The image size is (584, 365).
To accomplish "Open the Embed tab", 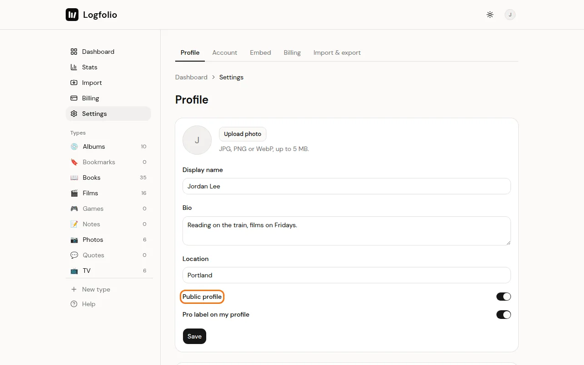I will click(261, 52).
